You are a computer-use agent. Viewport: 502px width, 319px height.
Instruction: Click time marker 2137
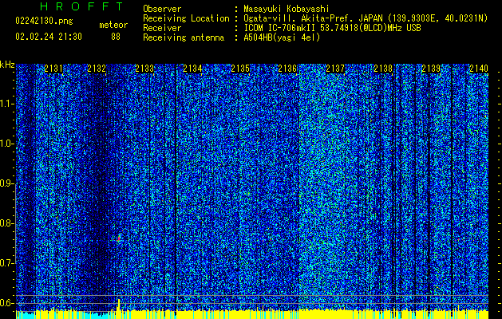click(335, 69)
